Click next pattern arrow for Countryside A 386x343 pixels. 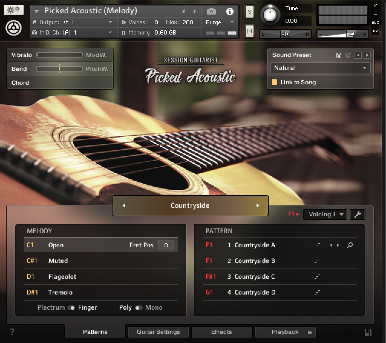(x=338, y=245)
